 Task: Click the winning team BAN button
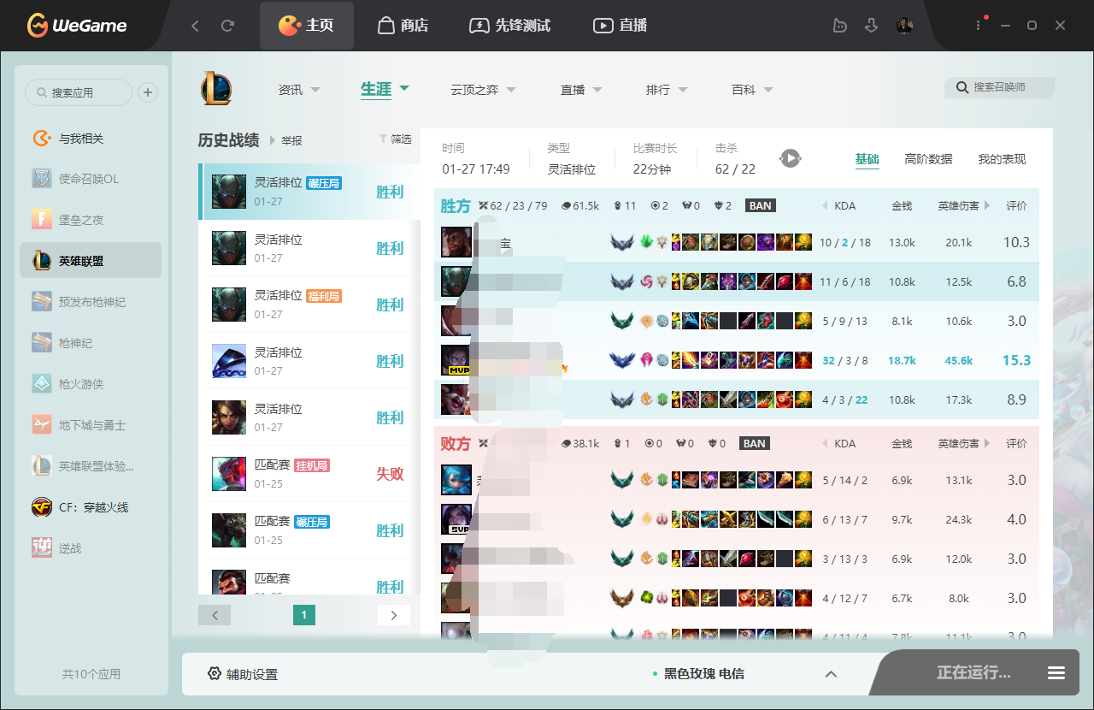click(760, 205)
